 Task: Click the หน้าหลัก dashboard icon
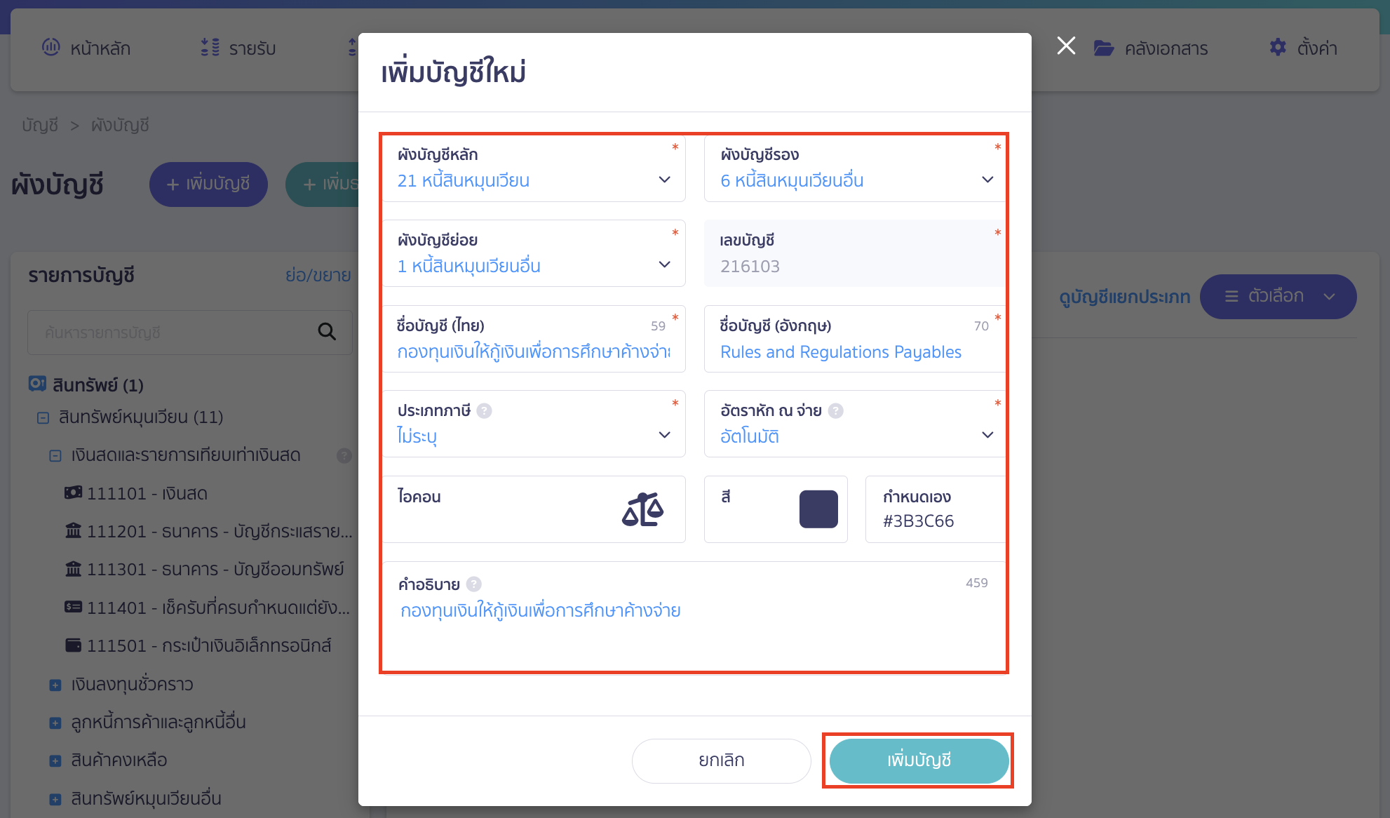click(x=51, y=47)
